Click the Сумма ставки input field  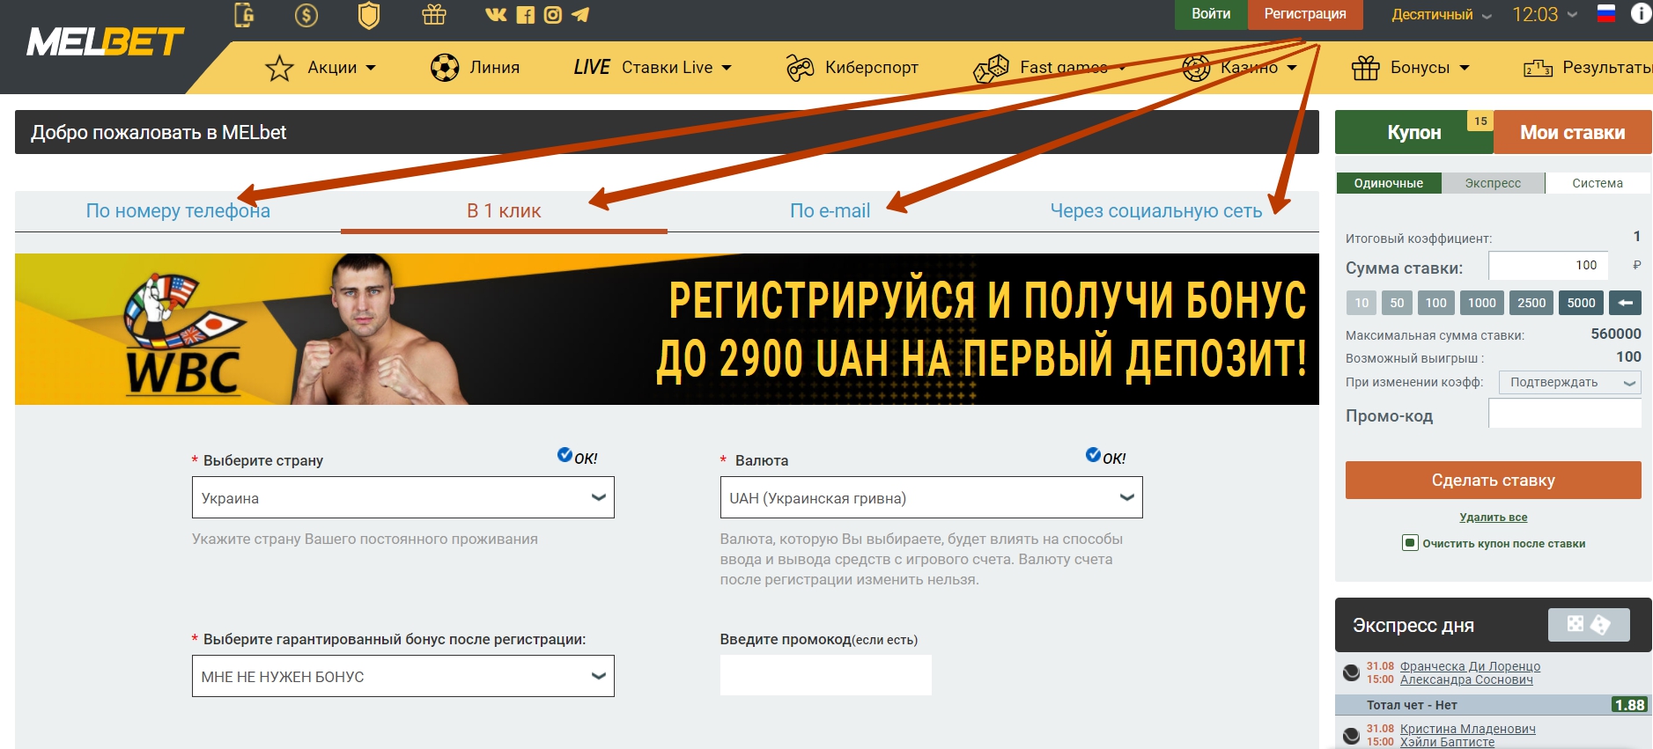(1548, 265)
